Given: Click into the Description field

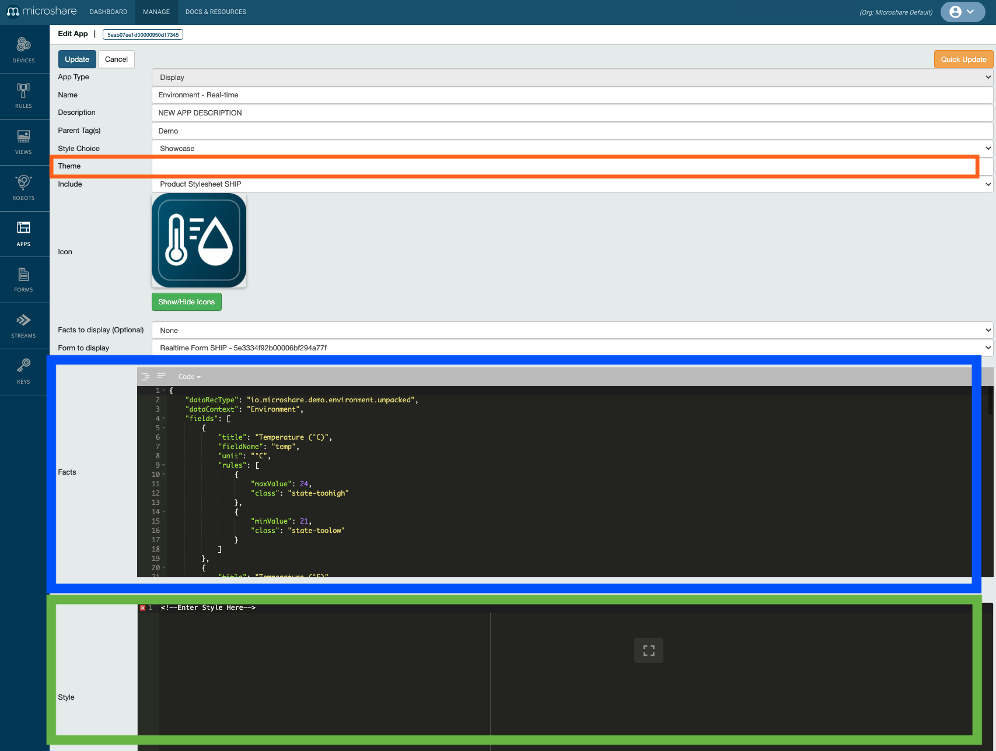Looking at the screenshot, I should pos(572,113).
